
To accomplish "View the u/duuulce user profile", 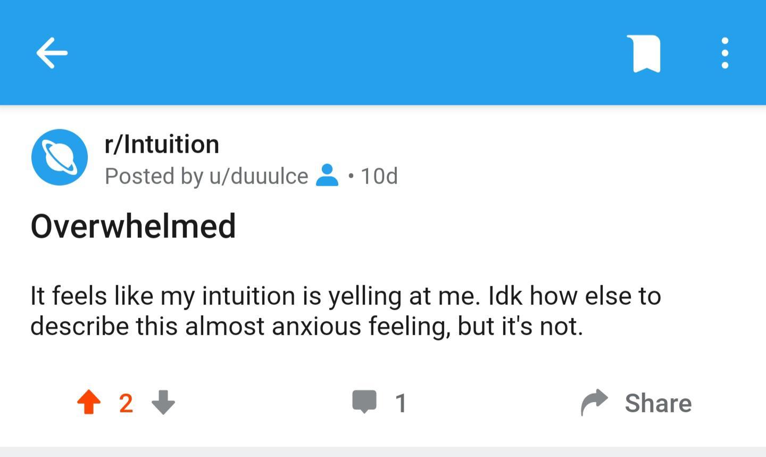I will coord(259,176).
